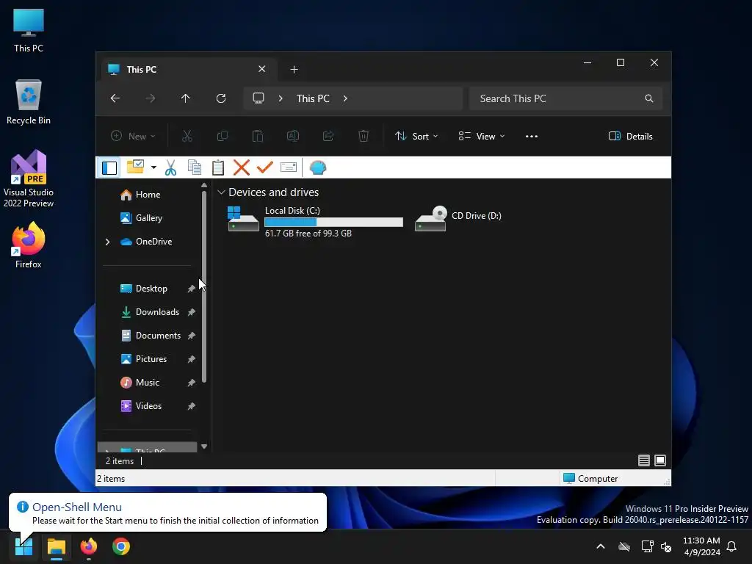This screenshot has height=564, width=752.
Task: Open Videos in navigation pane
Action: (x=148, y=405)
